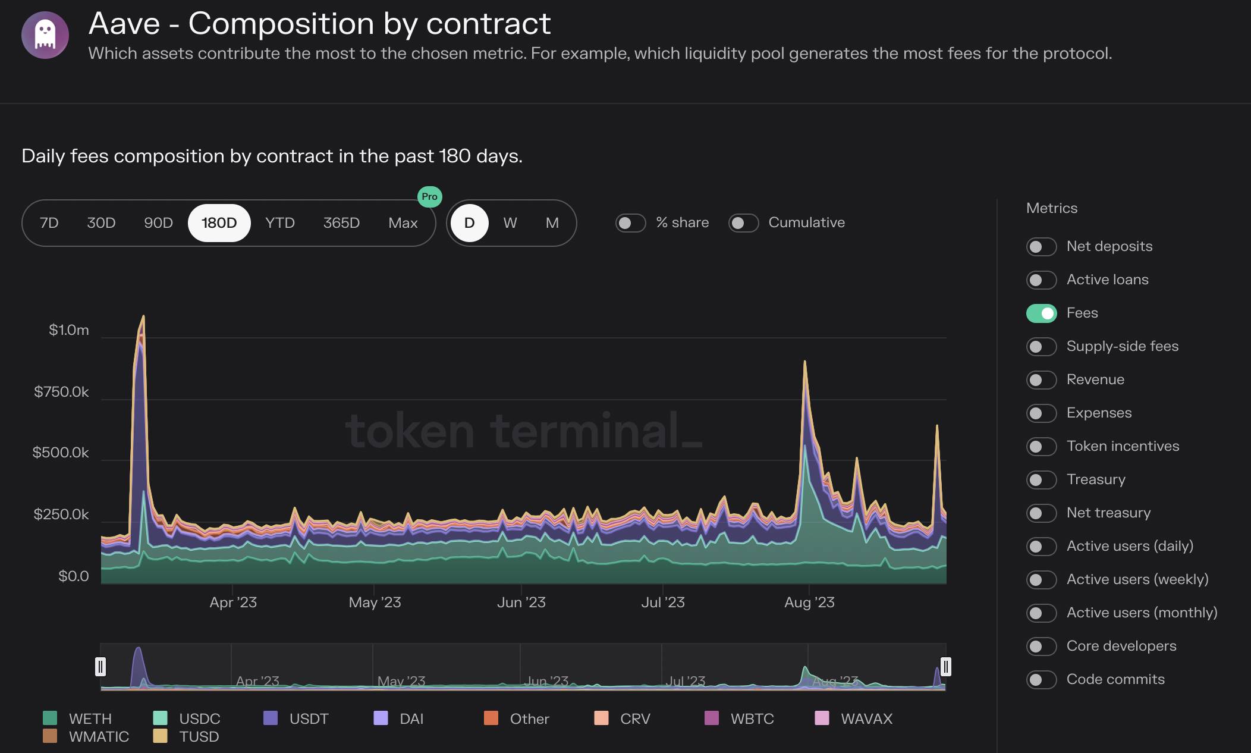Click the WBTC legend color swatch
The width and height of the screenshot is (1251, 753).
click(712, 718)
